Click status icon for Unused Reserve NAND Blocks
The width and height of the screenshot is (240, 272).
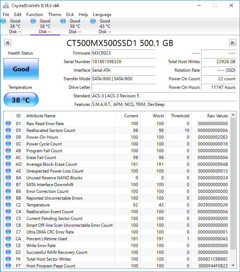(8, 178)
